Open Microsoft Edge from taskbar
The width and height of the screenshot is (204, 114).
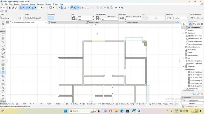point(122,111)
